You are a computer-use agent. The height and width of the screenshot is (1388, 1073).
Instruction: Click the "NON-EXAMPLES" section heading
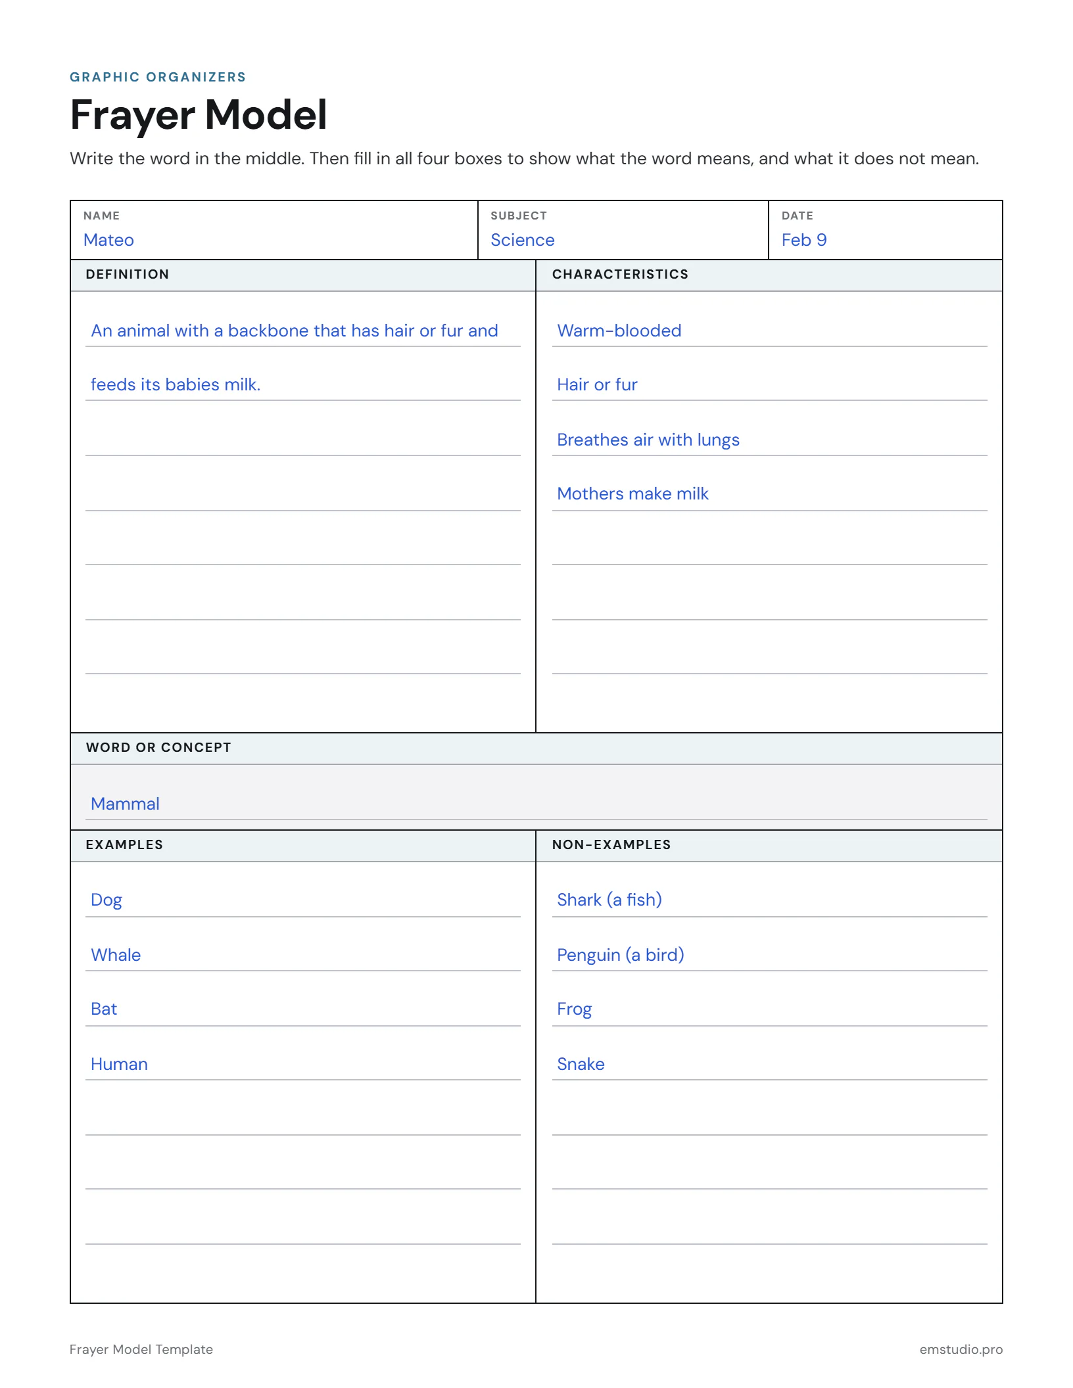(611, 844)
